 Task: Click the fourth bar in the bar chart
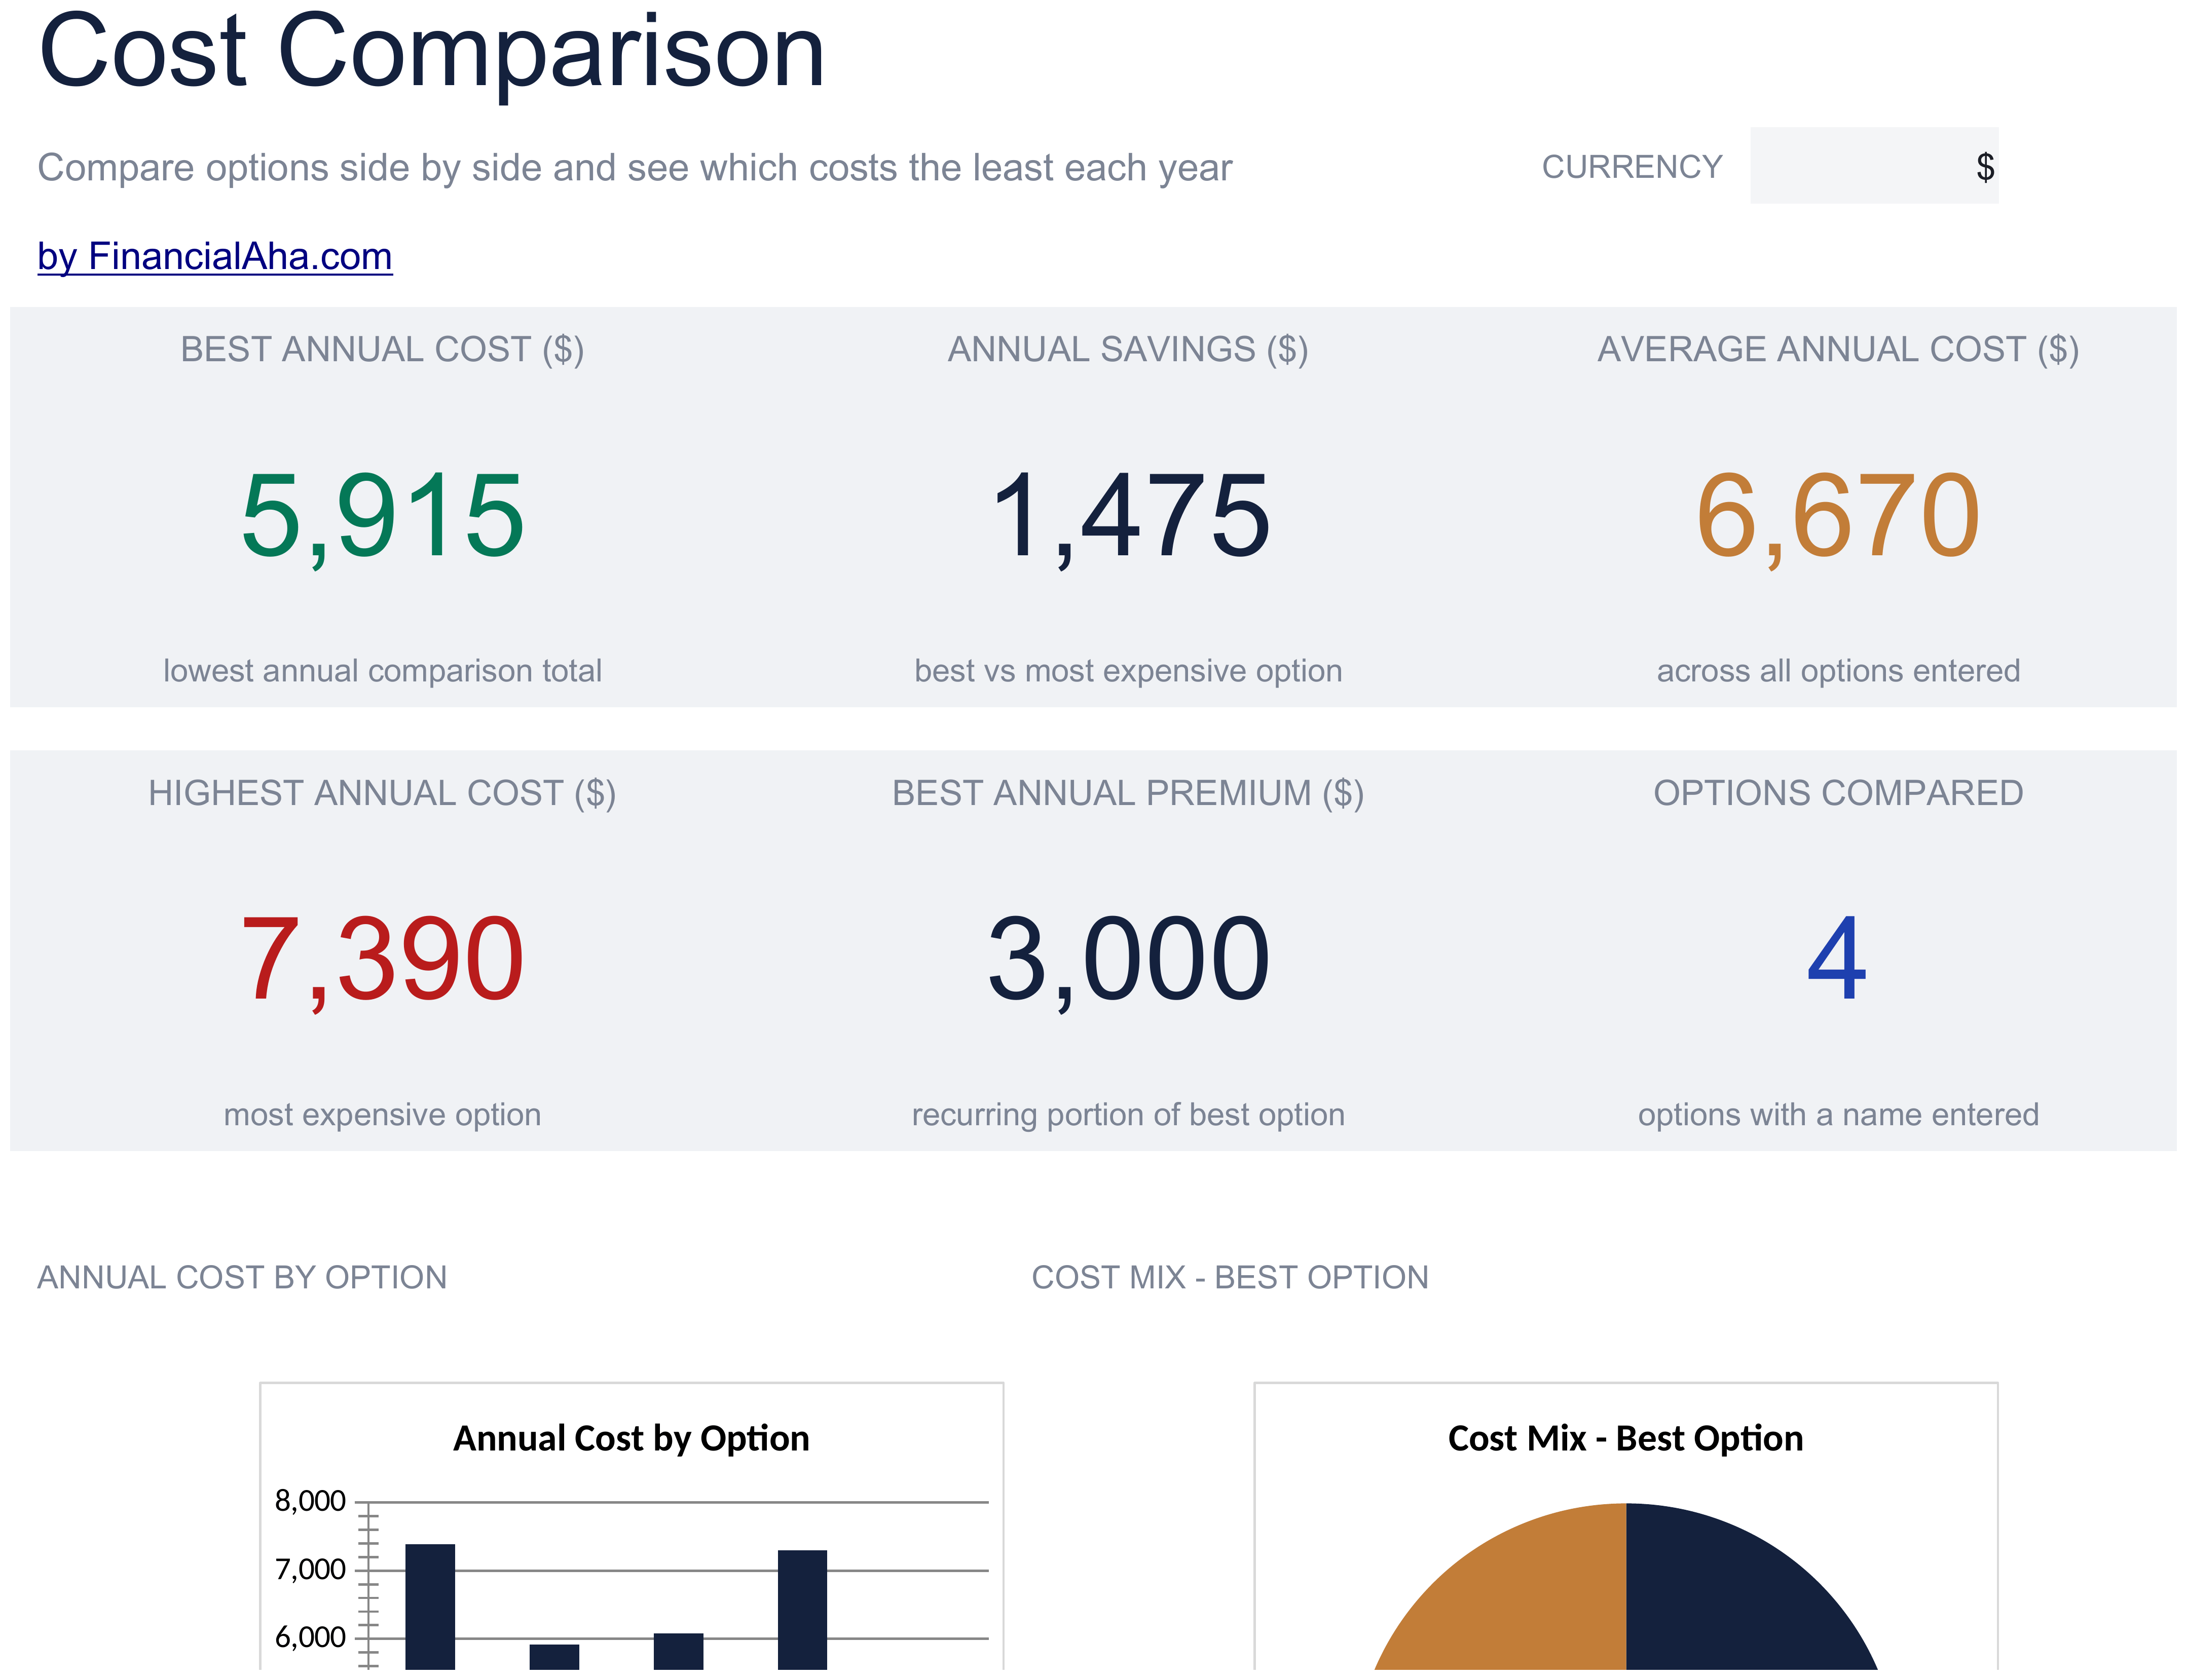coord(802,1610)
